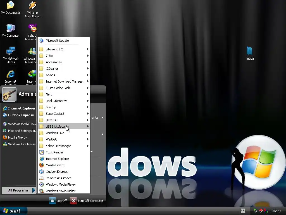286x215 pixels.
Task: Click the start button on taskbar
Action: 13,211
